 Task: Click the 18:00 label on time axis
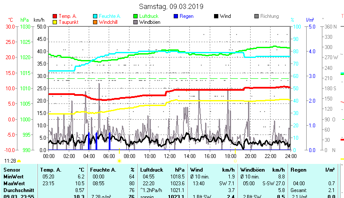click(230, 156)
